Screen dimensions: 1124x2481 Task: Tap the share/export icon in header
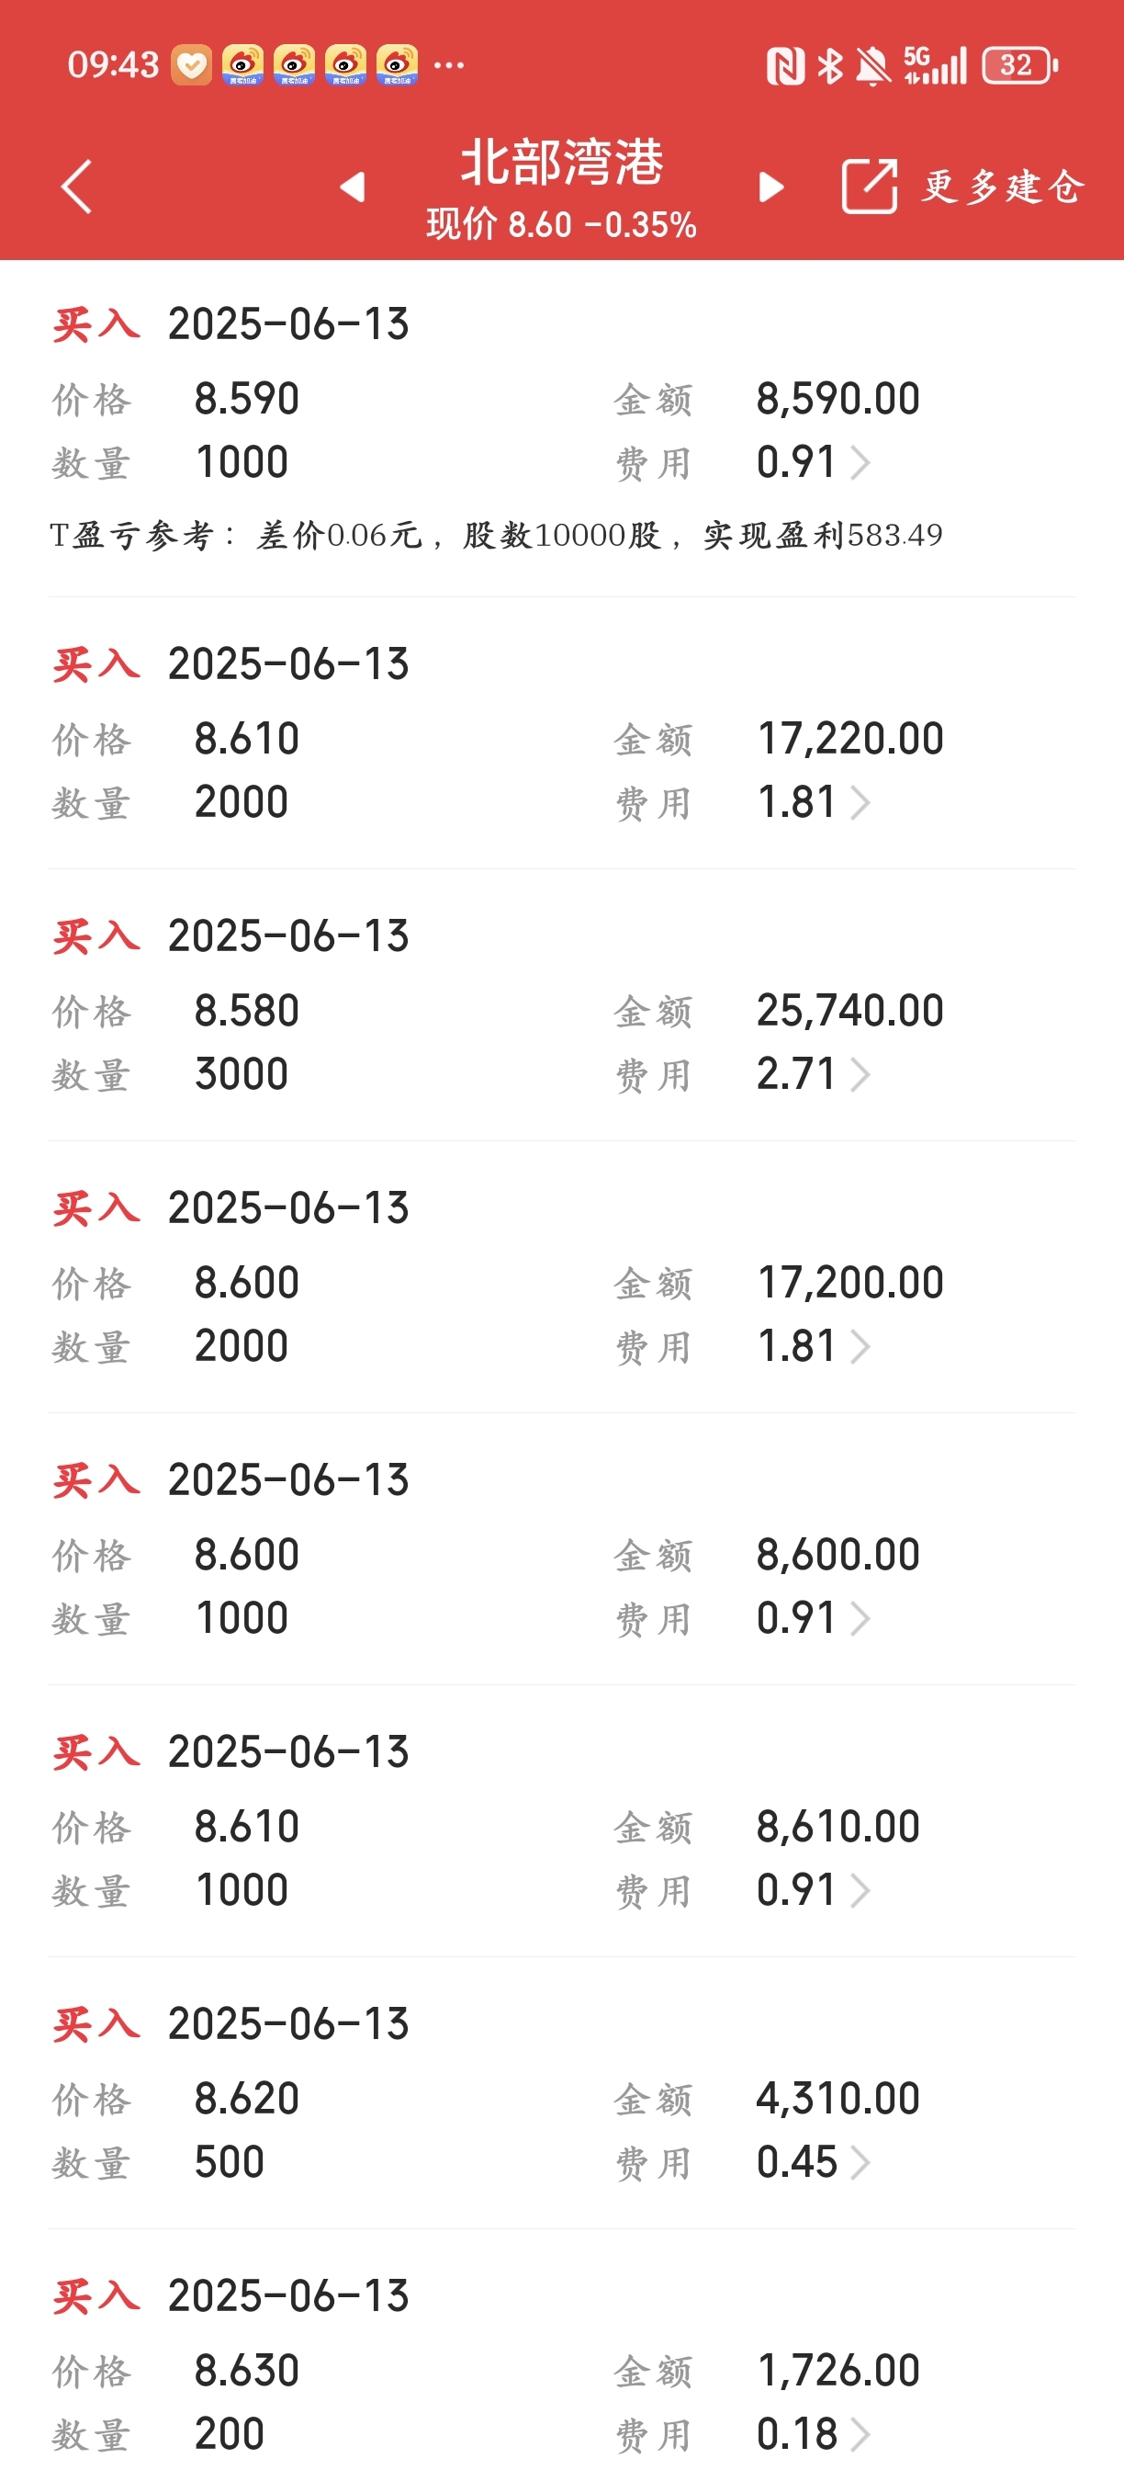coord(869,185)
